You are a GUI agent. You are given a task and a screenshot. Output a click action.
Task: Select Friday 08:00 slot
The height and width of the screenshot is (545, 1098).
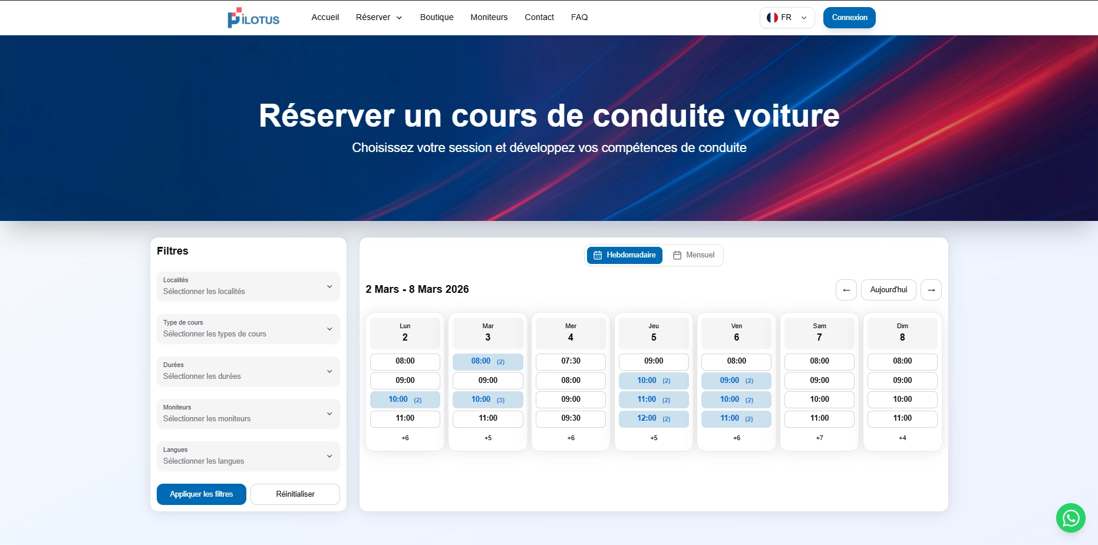[x=737, y=361]
